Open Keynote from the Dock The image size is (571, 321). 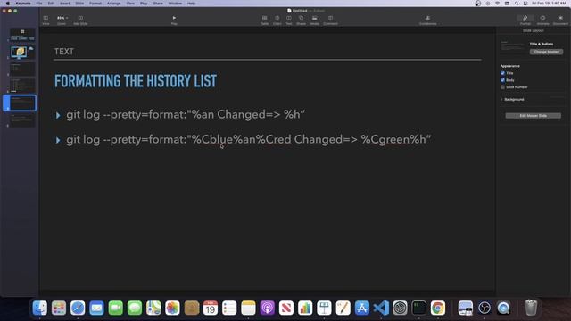(x=324, y=308)
